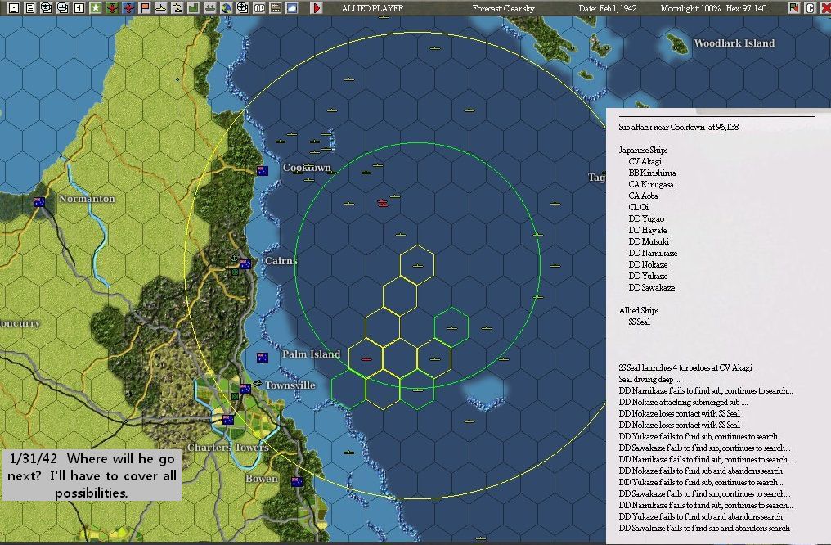Select the red plane on green icon

(112, 8)
